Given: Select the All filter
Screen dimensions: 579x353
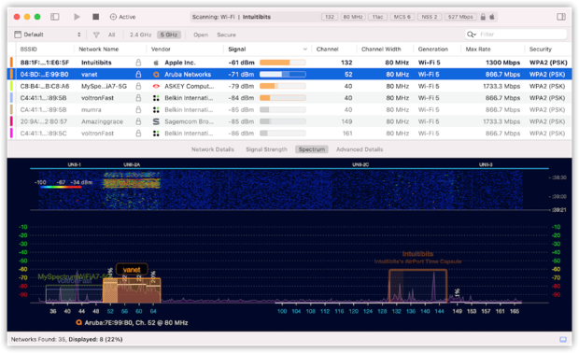Looking at the screenshot, I should tap(111, 35).
